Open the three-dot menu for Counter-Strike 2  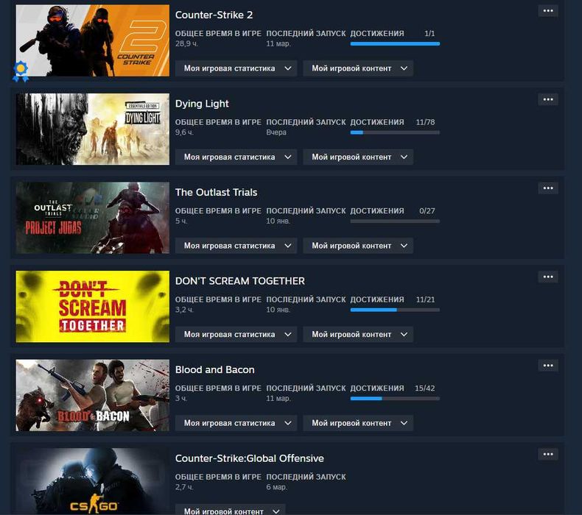click(x=548, y=11)
